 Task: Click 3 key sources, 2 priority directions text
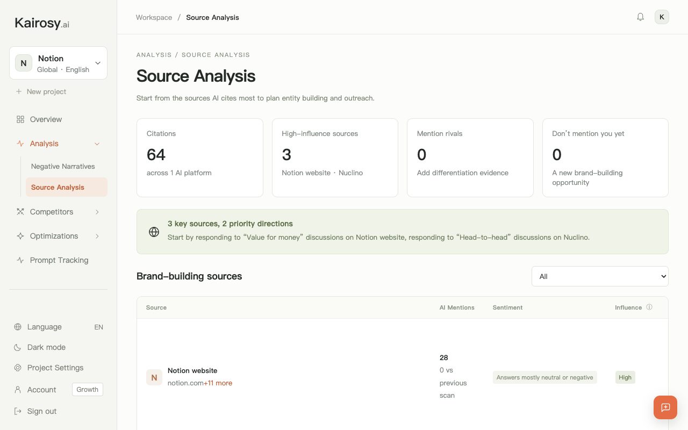tap(230, 224)
